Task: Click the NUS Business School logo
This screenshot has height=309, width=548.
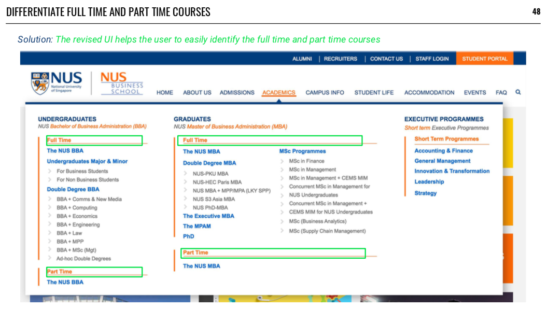Action: point(122,83)
